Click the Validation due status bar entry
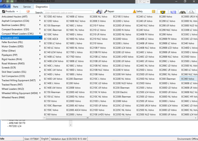 pyautogui.click(x=69, y=139)
